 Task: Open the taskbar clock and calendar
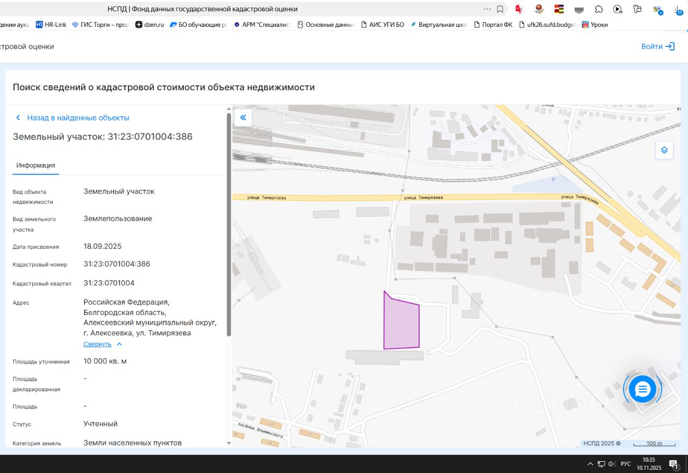(649, 464)
